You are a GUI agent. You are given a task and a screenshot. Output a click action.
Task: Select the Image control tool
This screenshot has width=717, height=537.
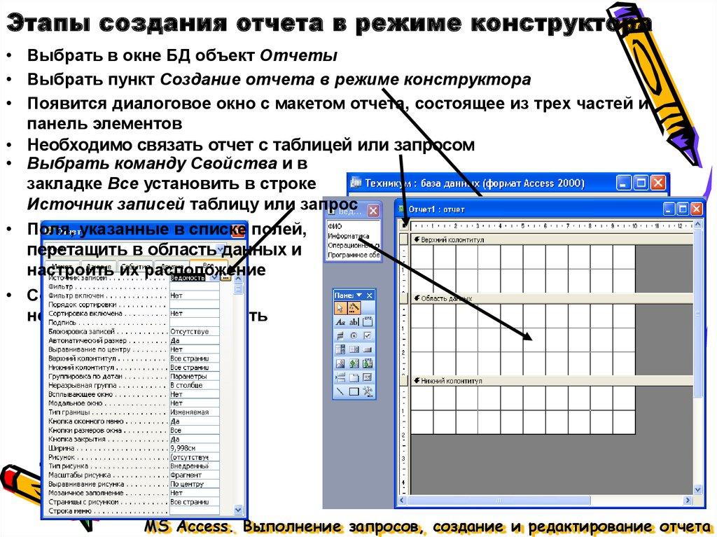click(341, 363)
